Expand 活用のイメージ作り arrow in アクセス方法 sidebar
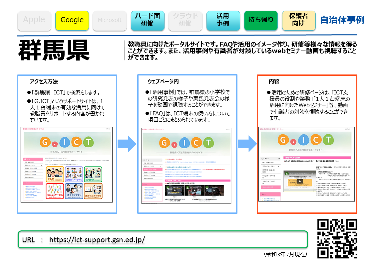 (42, 165)
